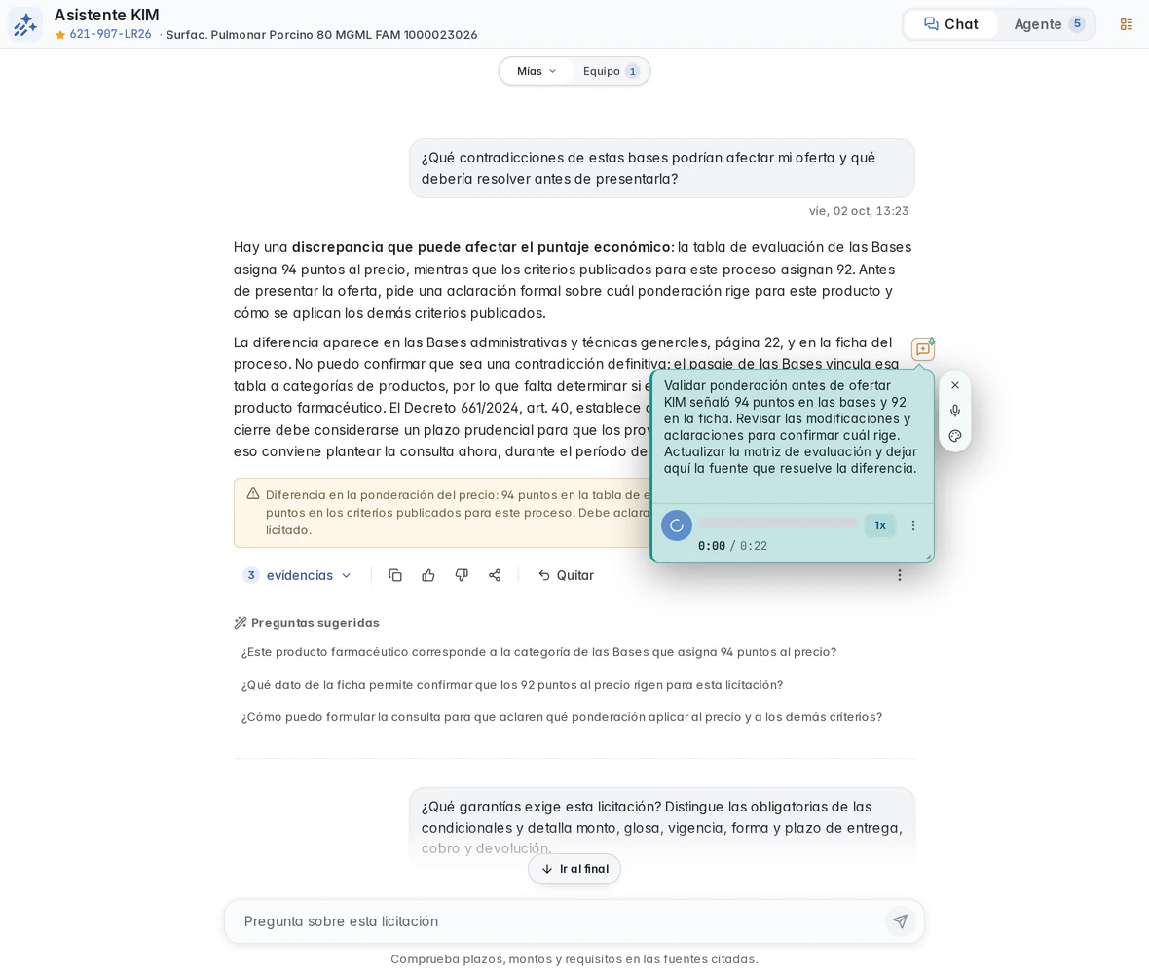Screen dimensions: 1149x973
Task: Switch to the Equipo filter
Action: (x=611, y=71)
